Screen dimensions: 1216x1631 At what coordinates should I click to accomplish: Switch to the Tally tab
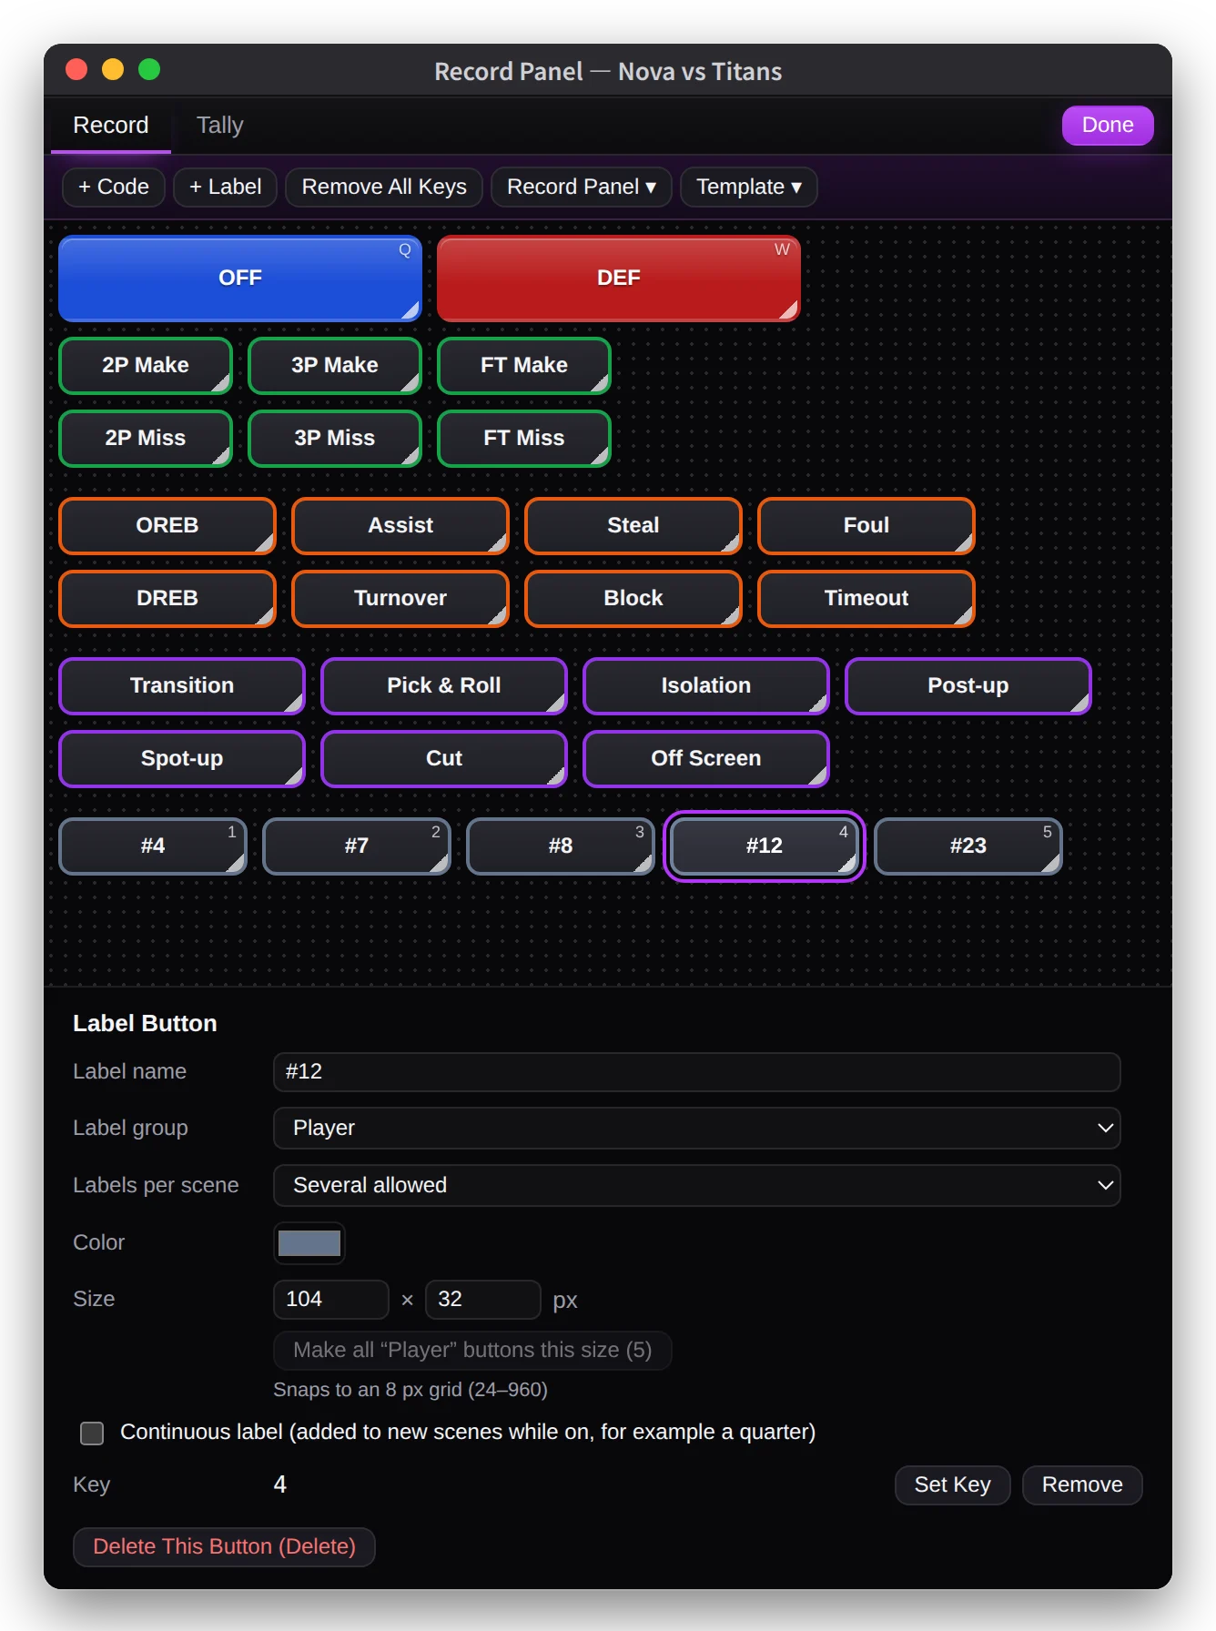pyautogui.click(x=219, y=126)
